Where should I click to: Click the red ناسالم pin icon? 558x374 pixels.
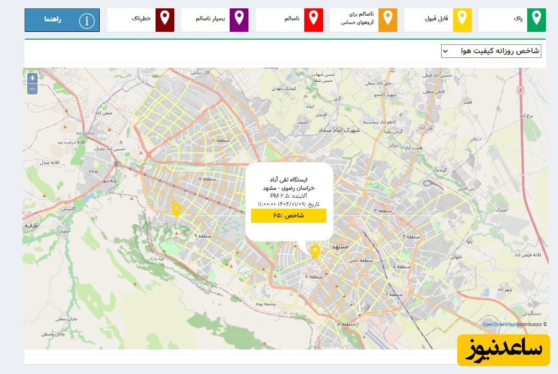pyautogui.click(x=313, y=20)
